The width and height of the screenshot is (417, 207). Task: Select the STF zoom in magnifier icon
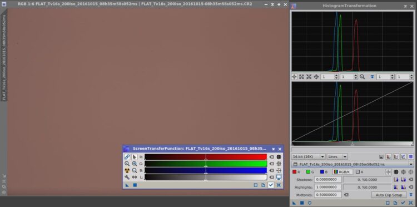click(135, 164)
